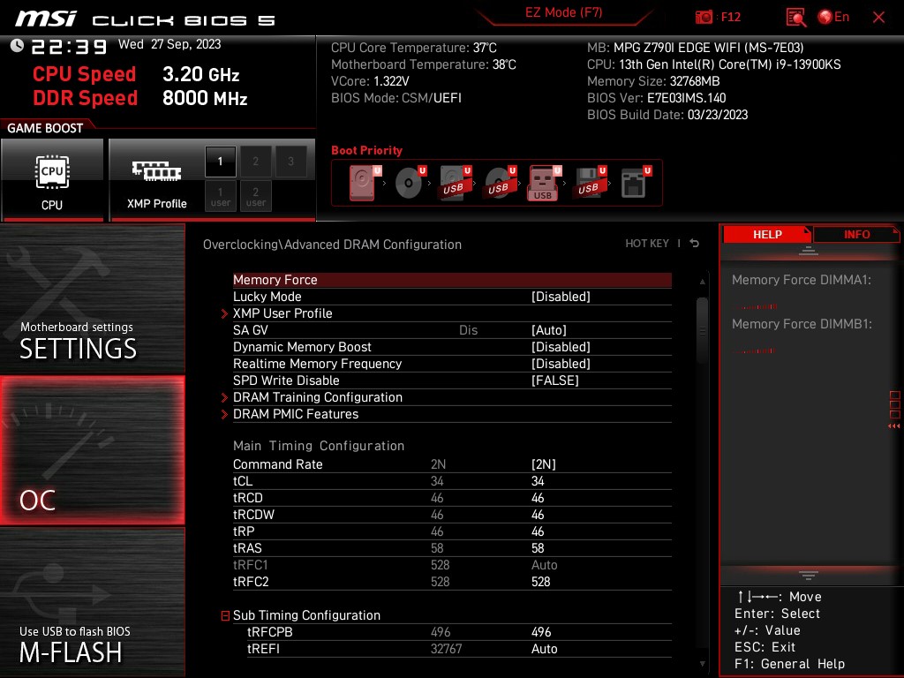Select the USB floppy boot device

591,183
